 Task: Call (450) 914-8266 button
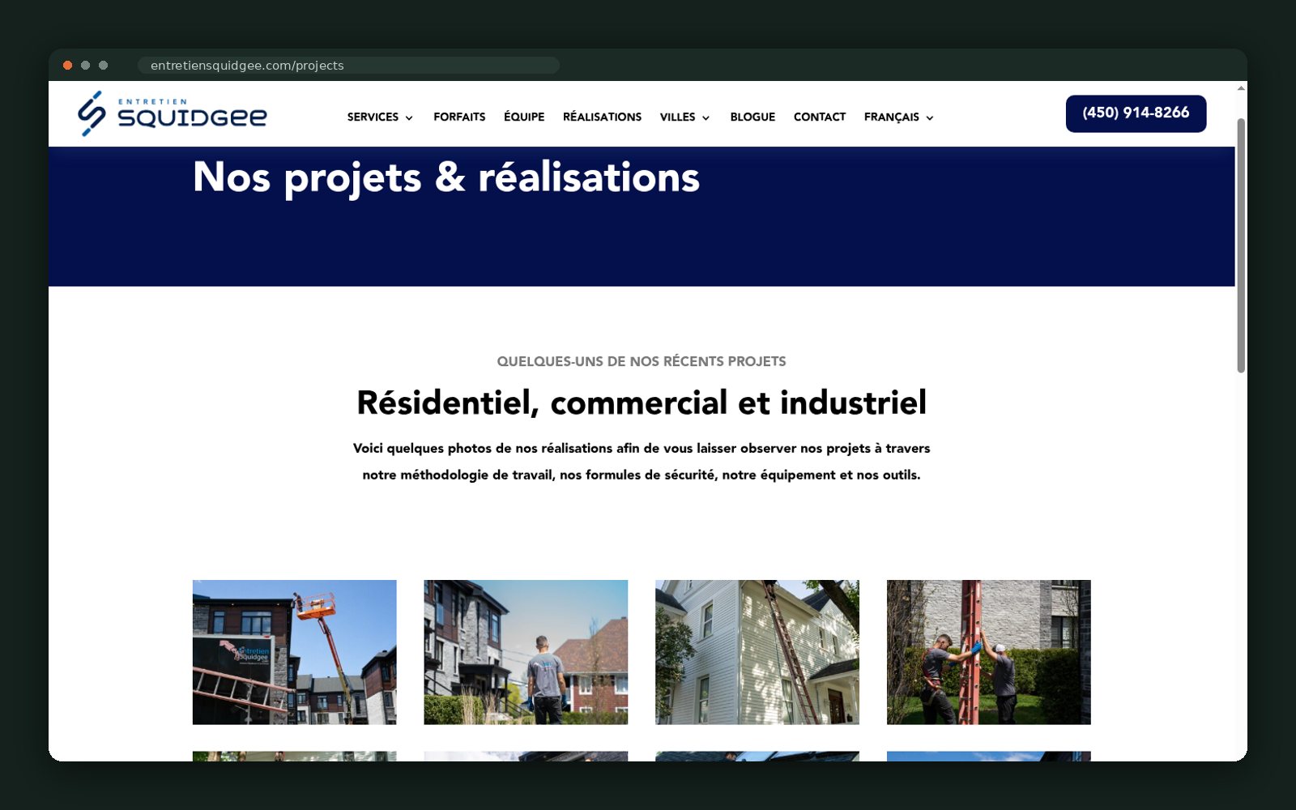point(1136,113)
